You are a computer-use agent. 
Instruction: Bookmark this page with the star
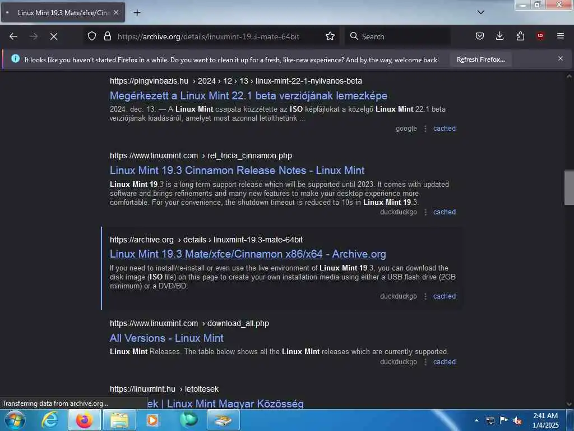tap(330, 36)
